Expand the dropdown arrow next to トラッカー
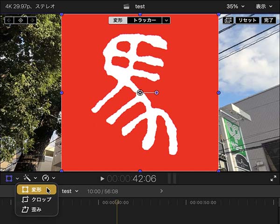 (167, 21)
